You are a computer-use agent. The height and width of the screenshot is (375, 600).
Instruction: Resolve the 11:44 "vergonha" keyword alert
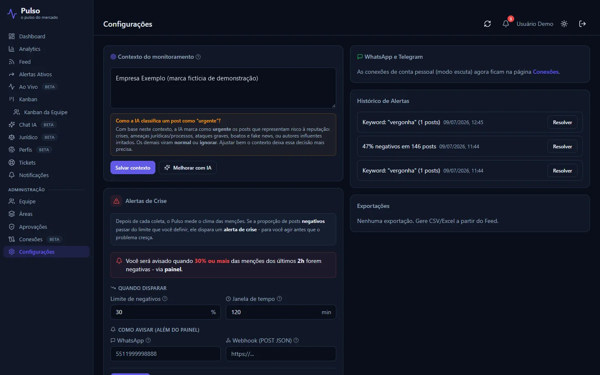[562, 170]
